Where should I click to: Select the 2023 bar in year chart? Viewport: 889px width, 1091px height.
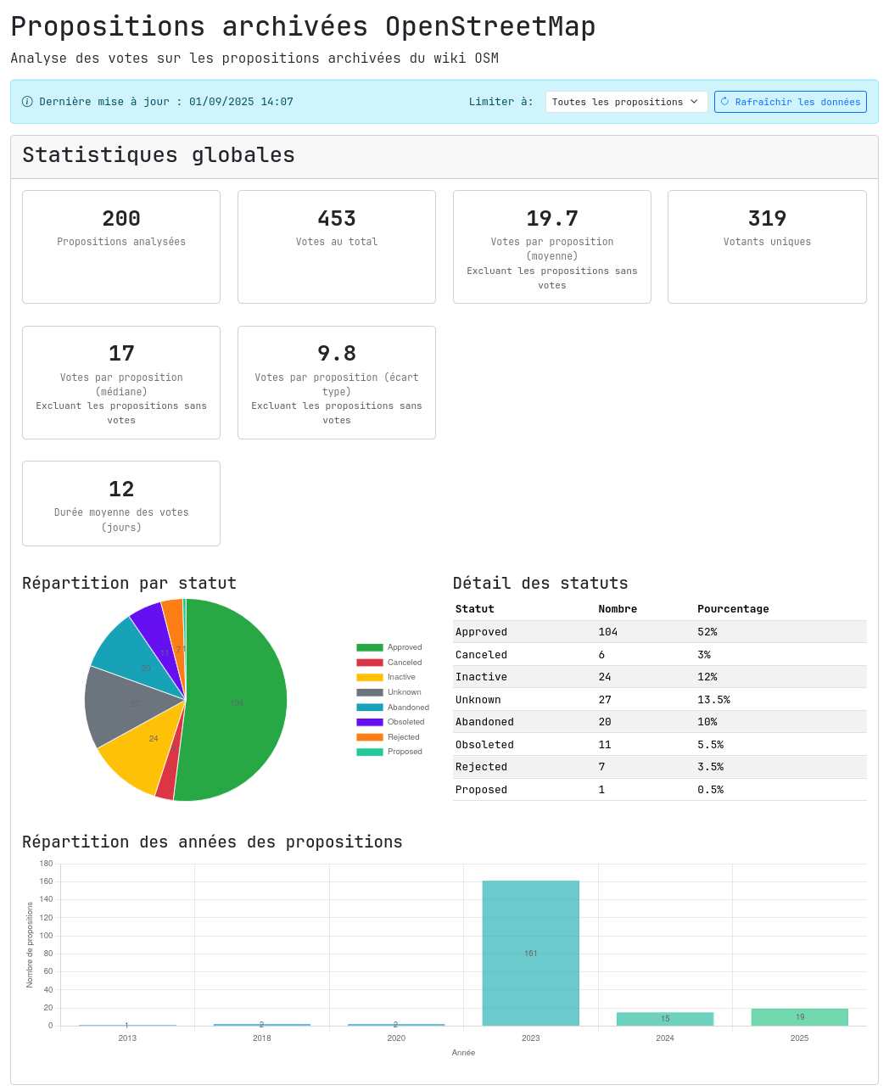(x=530, y=953)
